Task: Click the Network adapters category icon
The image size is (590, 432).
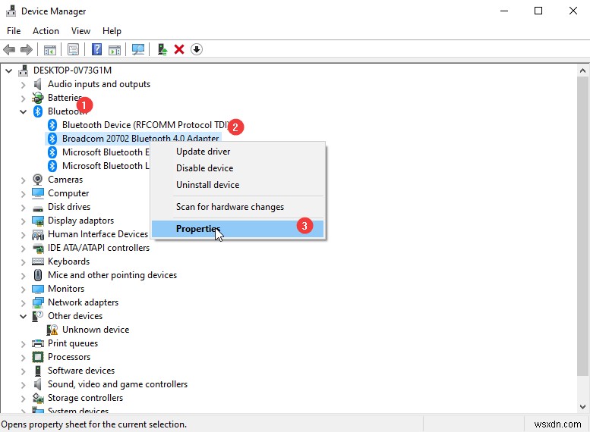Action: pyautogui.click(x=38, y=302)
